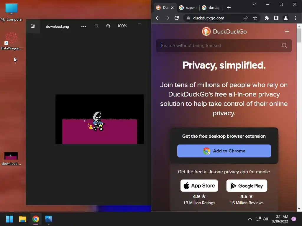Screen dimensions: 302x226
Task: Open network status tray icon
Action: click(258, 219)
